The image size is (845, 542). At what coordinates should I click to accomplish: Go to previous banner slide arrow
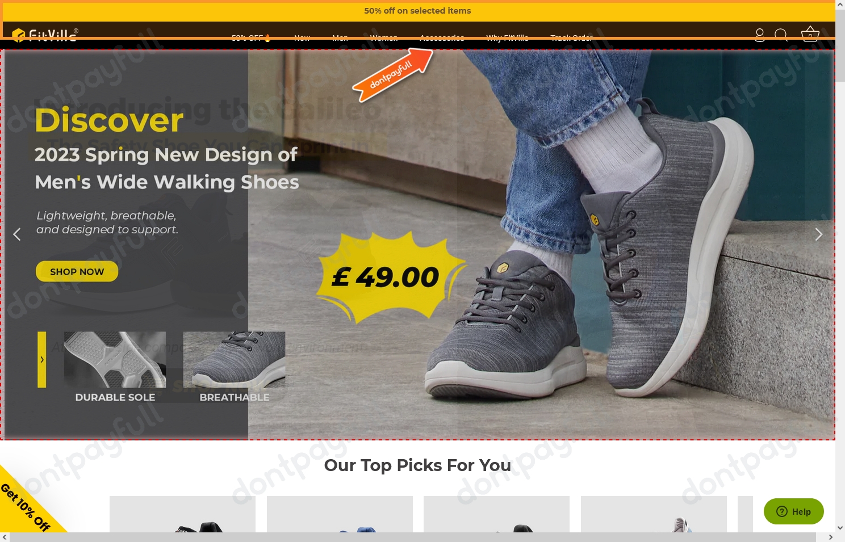click(x=17, y=234)
